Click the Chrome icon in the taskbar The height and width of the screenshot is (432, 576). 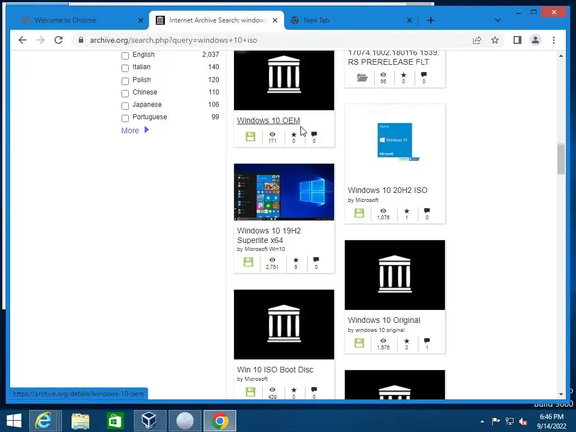point(220,421)
